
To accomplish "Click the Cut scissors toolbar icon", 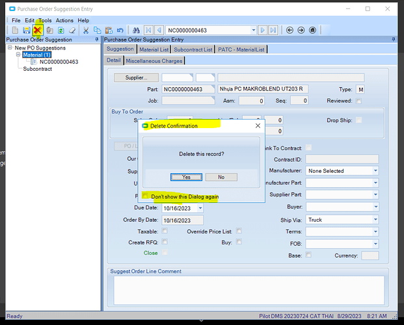I will (x=85, y=31).
